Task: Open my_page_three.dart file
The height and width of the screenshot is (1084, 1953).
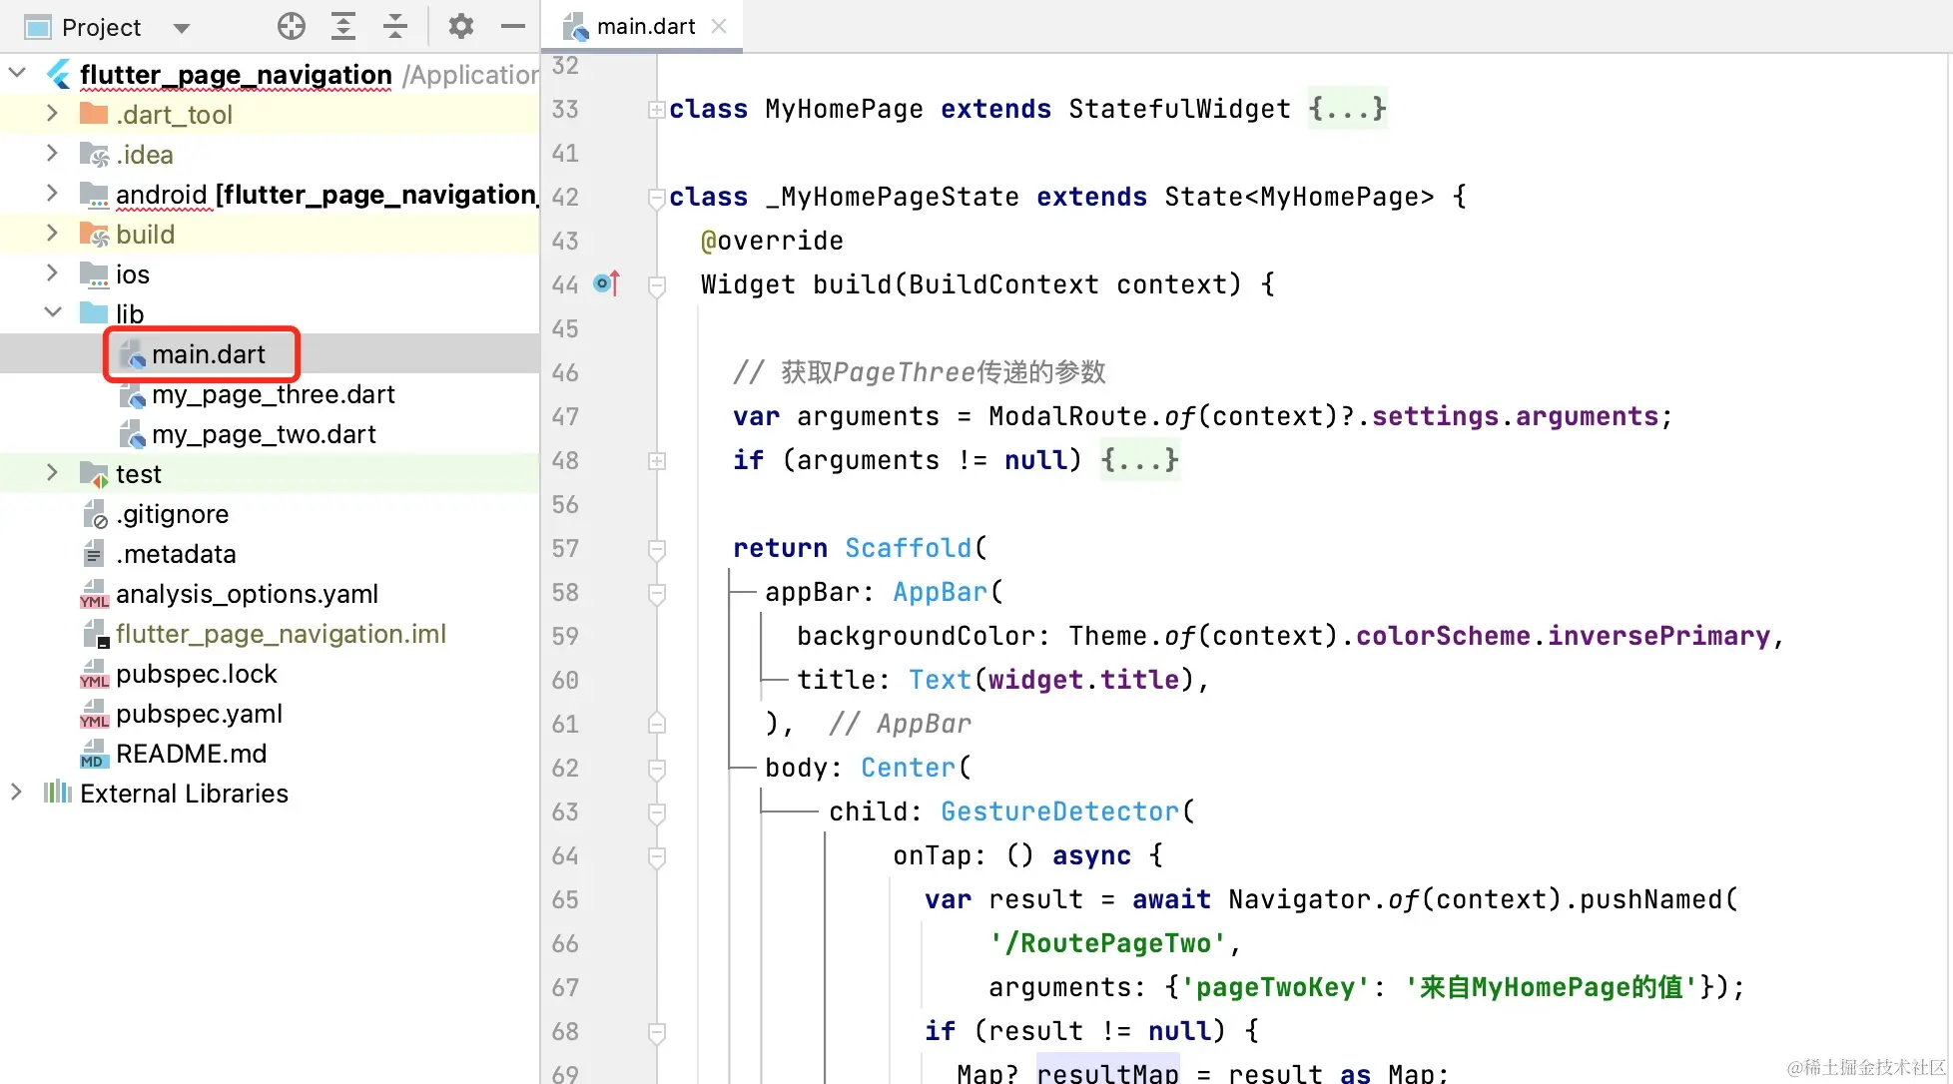Action: point(273,394)
